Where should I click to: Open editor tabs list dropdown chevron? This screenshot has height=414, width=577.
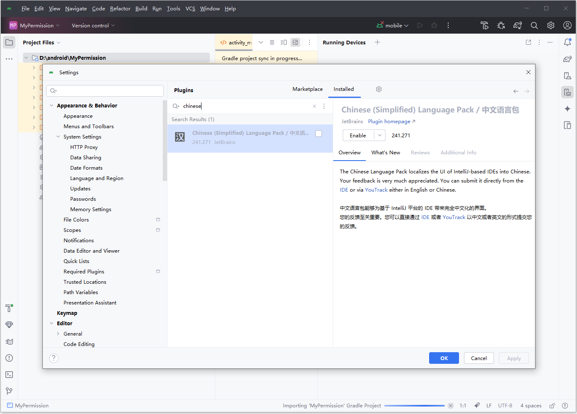[261, 42]
